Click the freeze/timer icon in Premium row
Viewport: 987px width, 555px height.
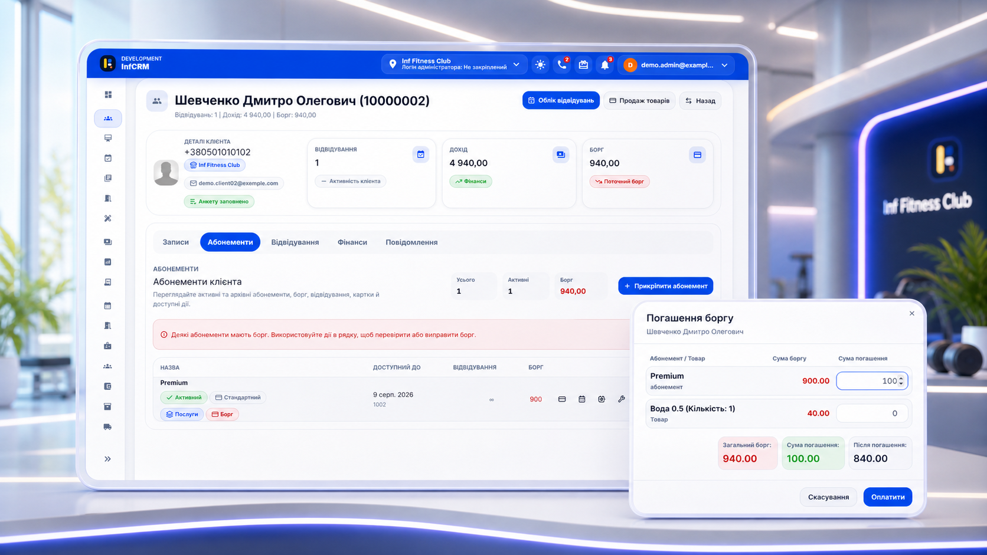tap(602, 399)
